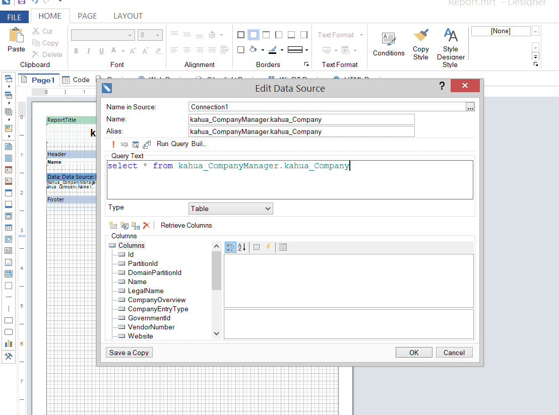Open the font color dropdown arrow

coord(123,51)
